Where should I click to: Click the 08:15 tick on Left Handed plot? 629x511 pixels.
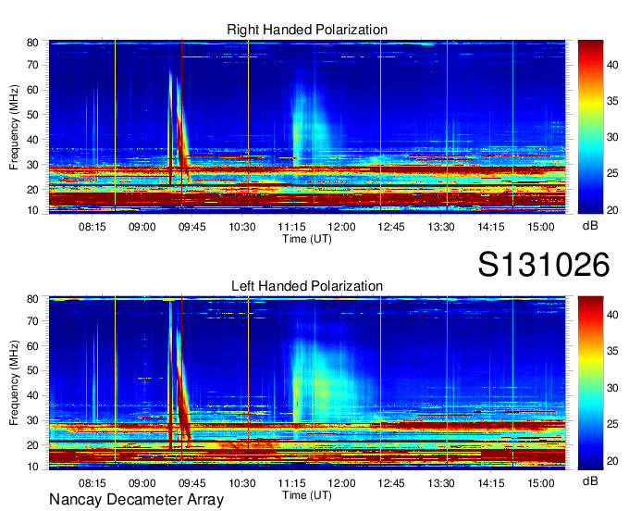[x=92, y=483]
